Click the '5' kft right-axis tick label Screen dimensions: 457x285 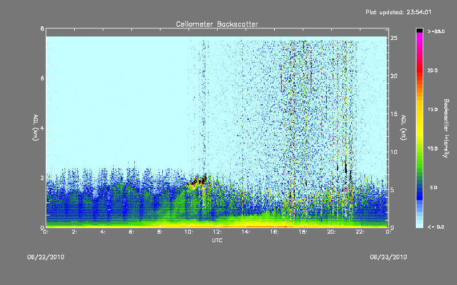pyautogui.click(x=392, y=190)
